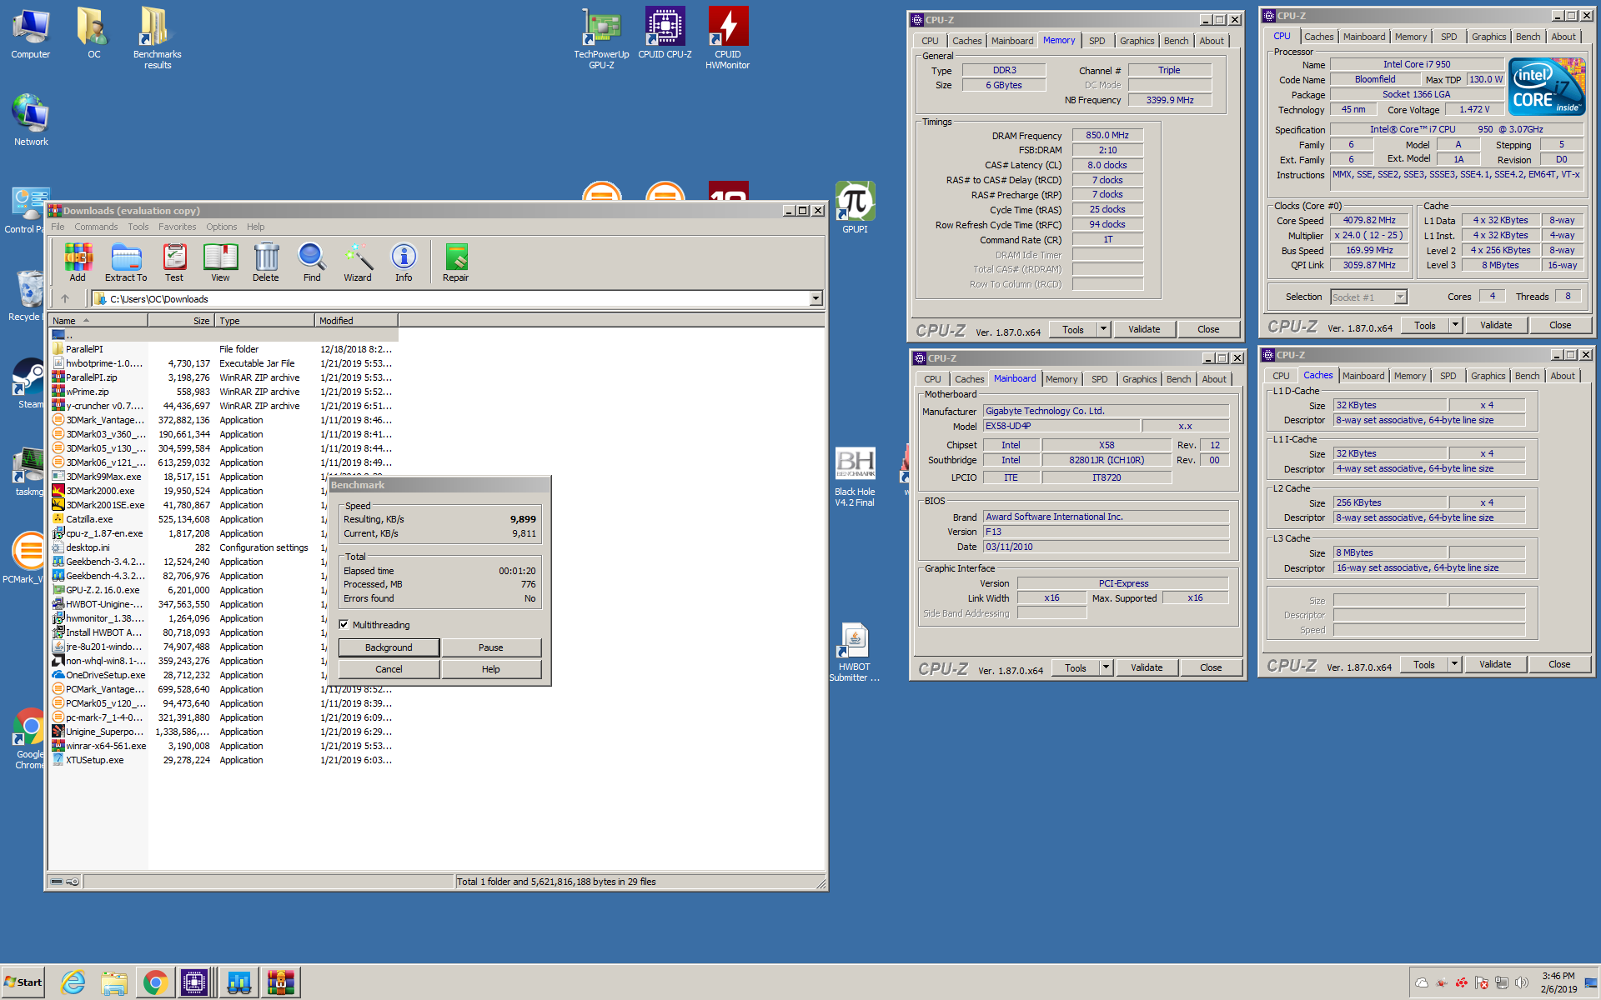The width and height of the screenshot is (1601, 1000).
Task: Click the WinRAR taskbar button
Action: point(281,982)
